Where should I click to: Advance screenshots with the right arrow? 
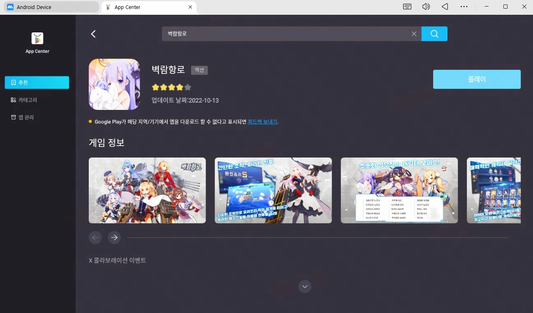click(114, 237)
